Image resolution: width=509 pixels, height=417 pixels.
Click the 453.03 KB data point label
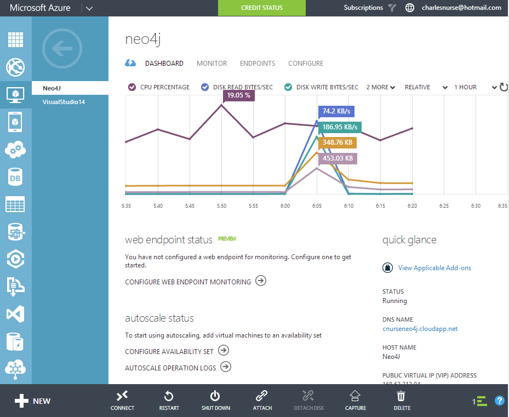pos(338,158)
